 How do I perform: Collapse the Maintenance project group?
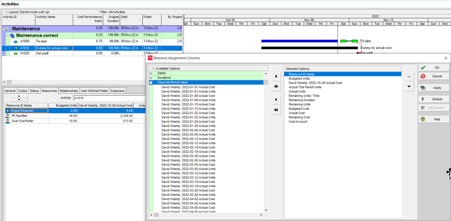click(4, 29)
